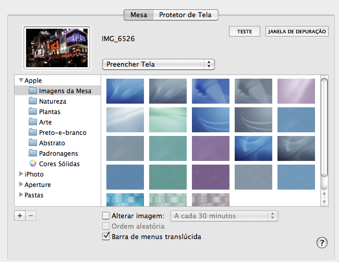
Task: Select the blue tiles wallpaper, bottom row
Action: 125,200
